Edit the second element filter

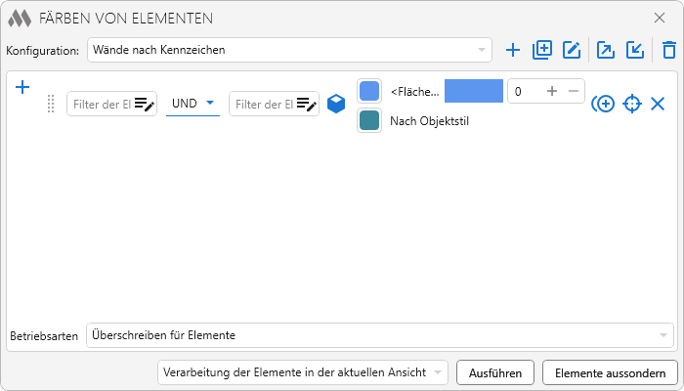[307, 104]
